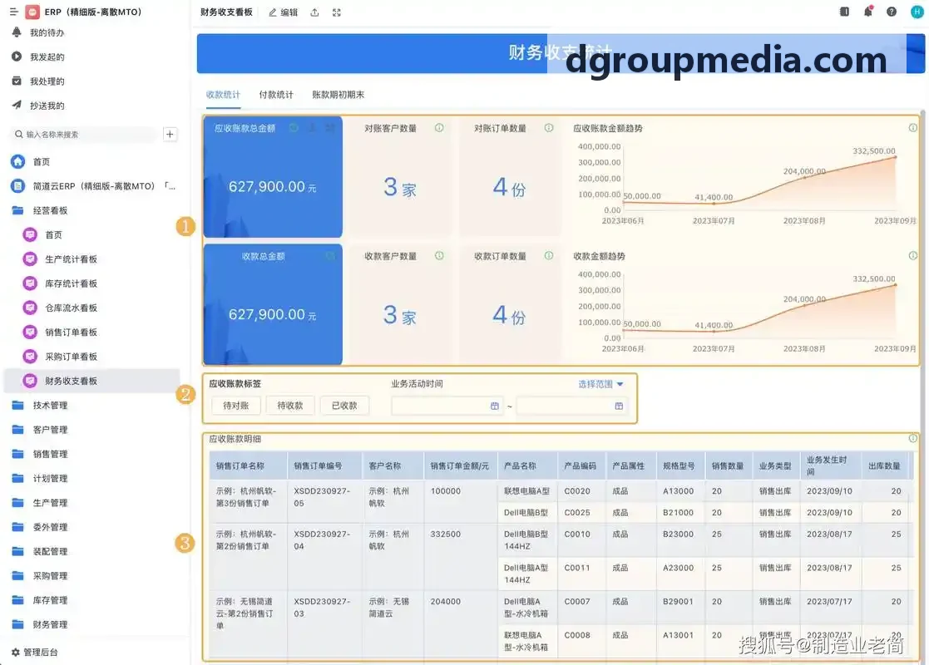Click info icon on 应收账款金额趋势 chart
The image size is (929, 665).
pos(913,128)
